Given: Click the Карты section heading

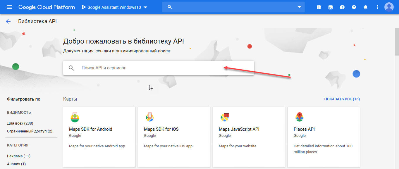Looking at the screenshot, I should pos(70,99).
